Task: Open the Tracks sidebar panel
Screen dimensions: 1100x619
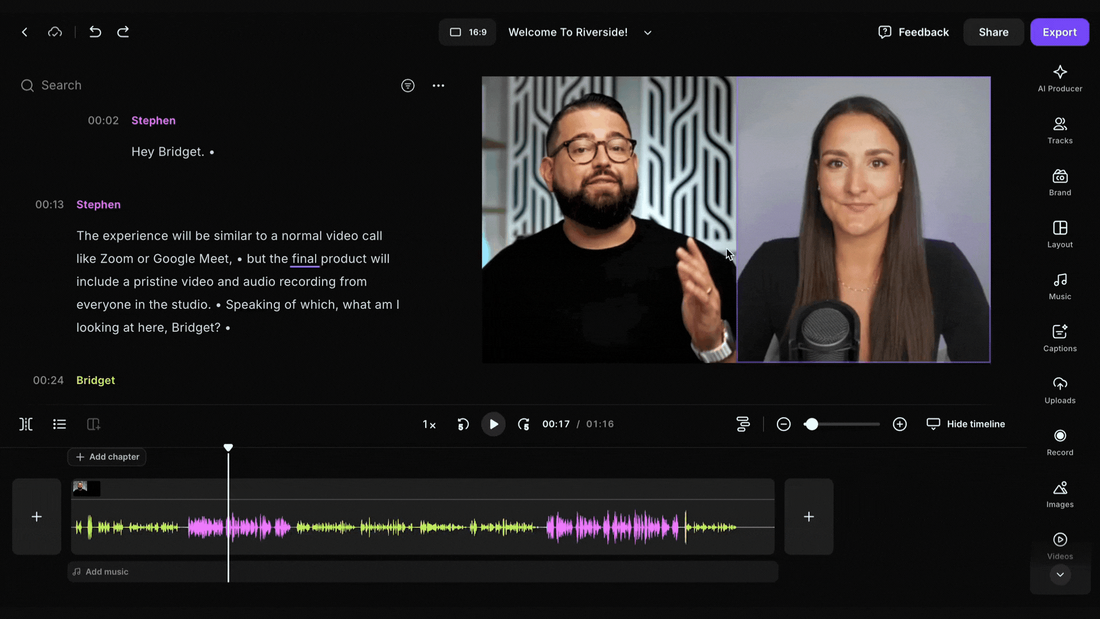Action: tap(1060, 130)
